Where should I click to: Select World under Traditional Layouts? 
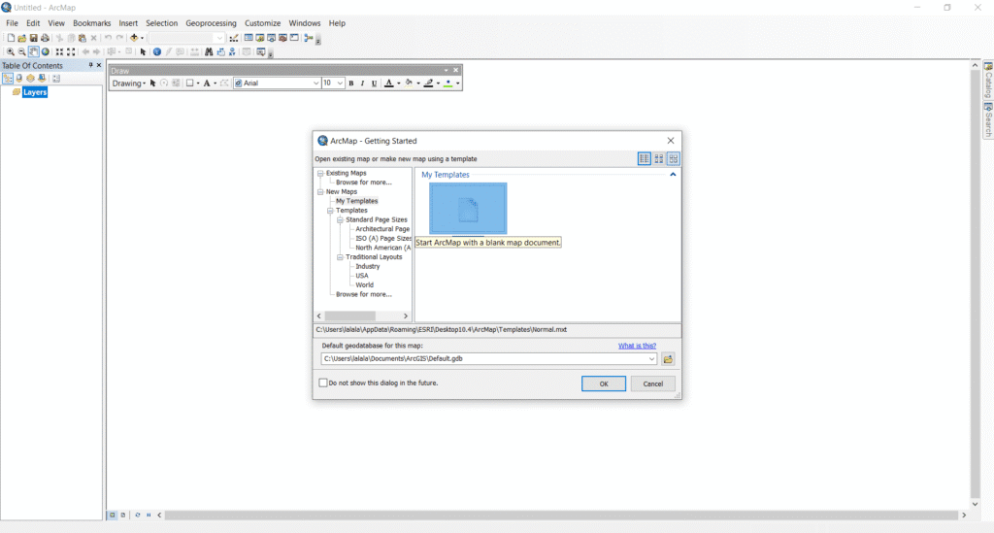tap(365, 285)
